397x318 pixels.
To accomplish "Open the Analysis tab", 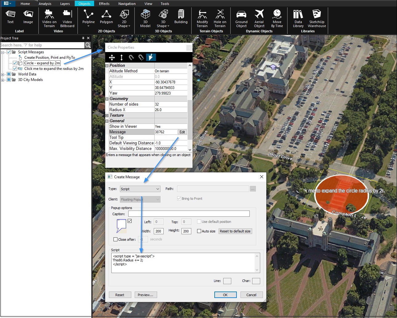I will point(45,4).
